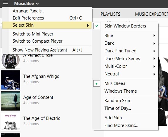Open the hamburger menu icon
Viewport: 168px width, 137px height.
pos(5,4)
